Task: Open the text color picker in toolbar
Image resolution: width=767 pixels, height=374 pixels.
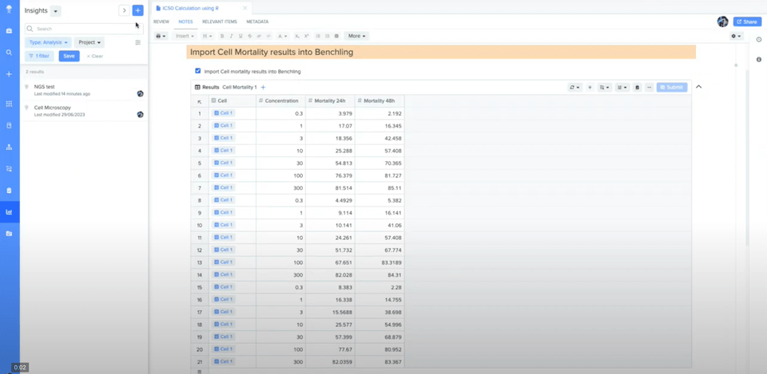Action: [283, 36]
